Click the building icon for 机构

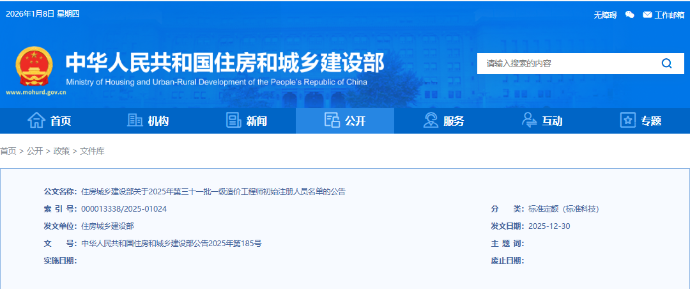point(135,120)
